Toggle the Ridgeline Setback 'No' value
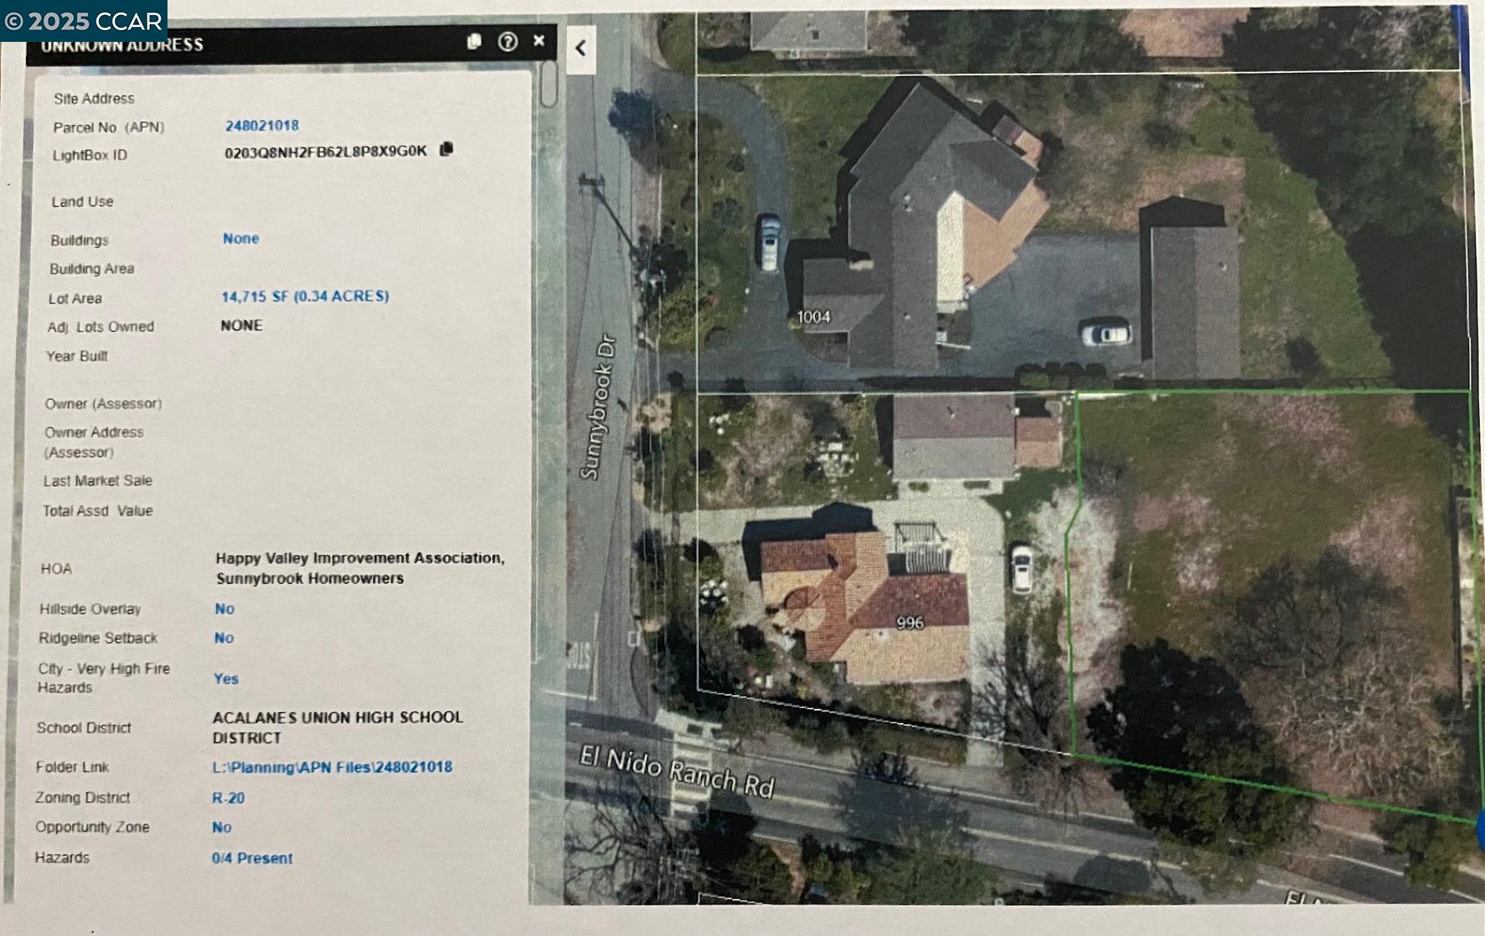This screenshot has width=1485, height=936. coord(223,638)
